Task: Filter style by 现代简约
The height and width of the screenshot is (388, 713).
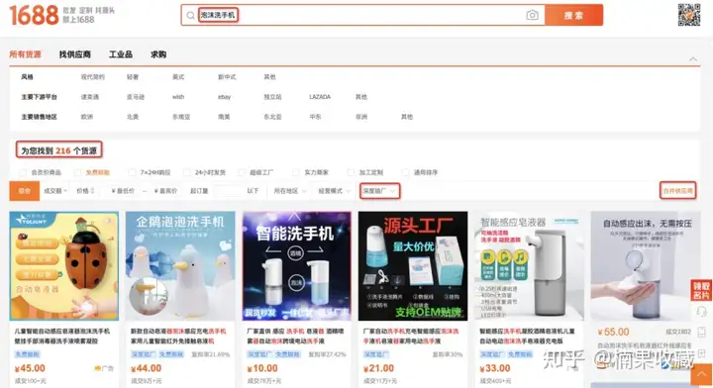Action: 93,77
